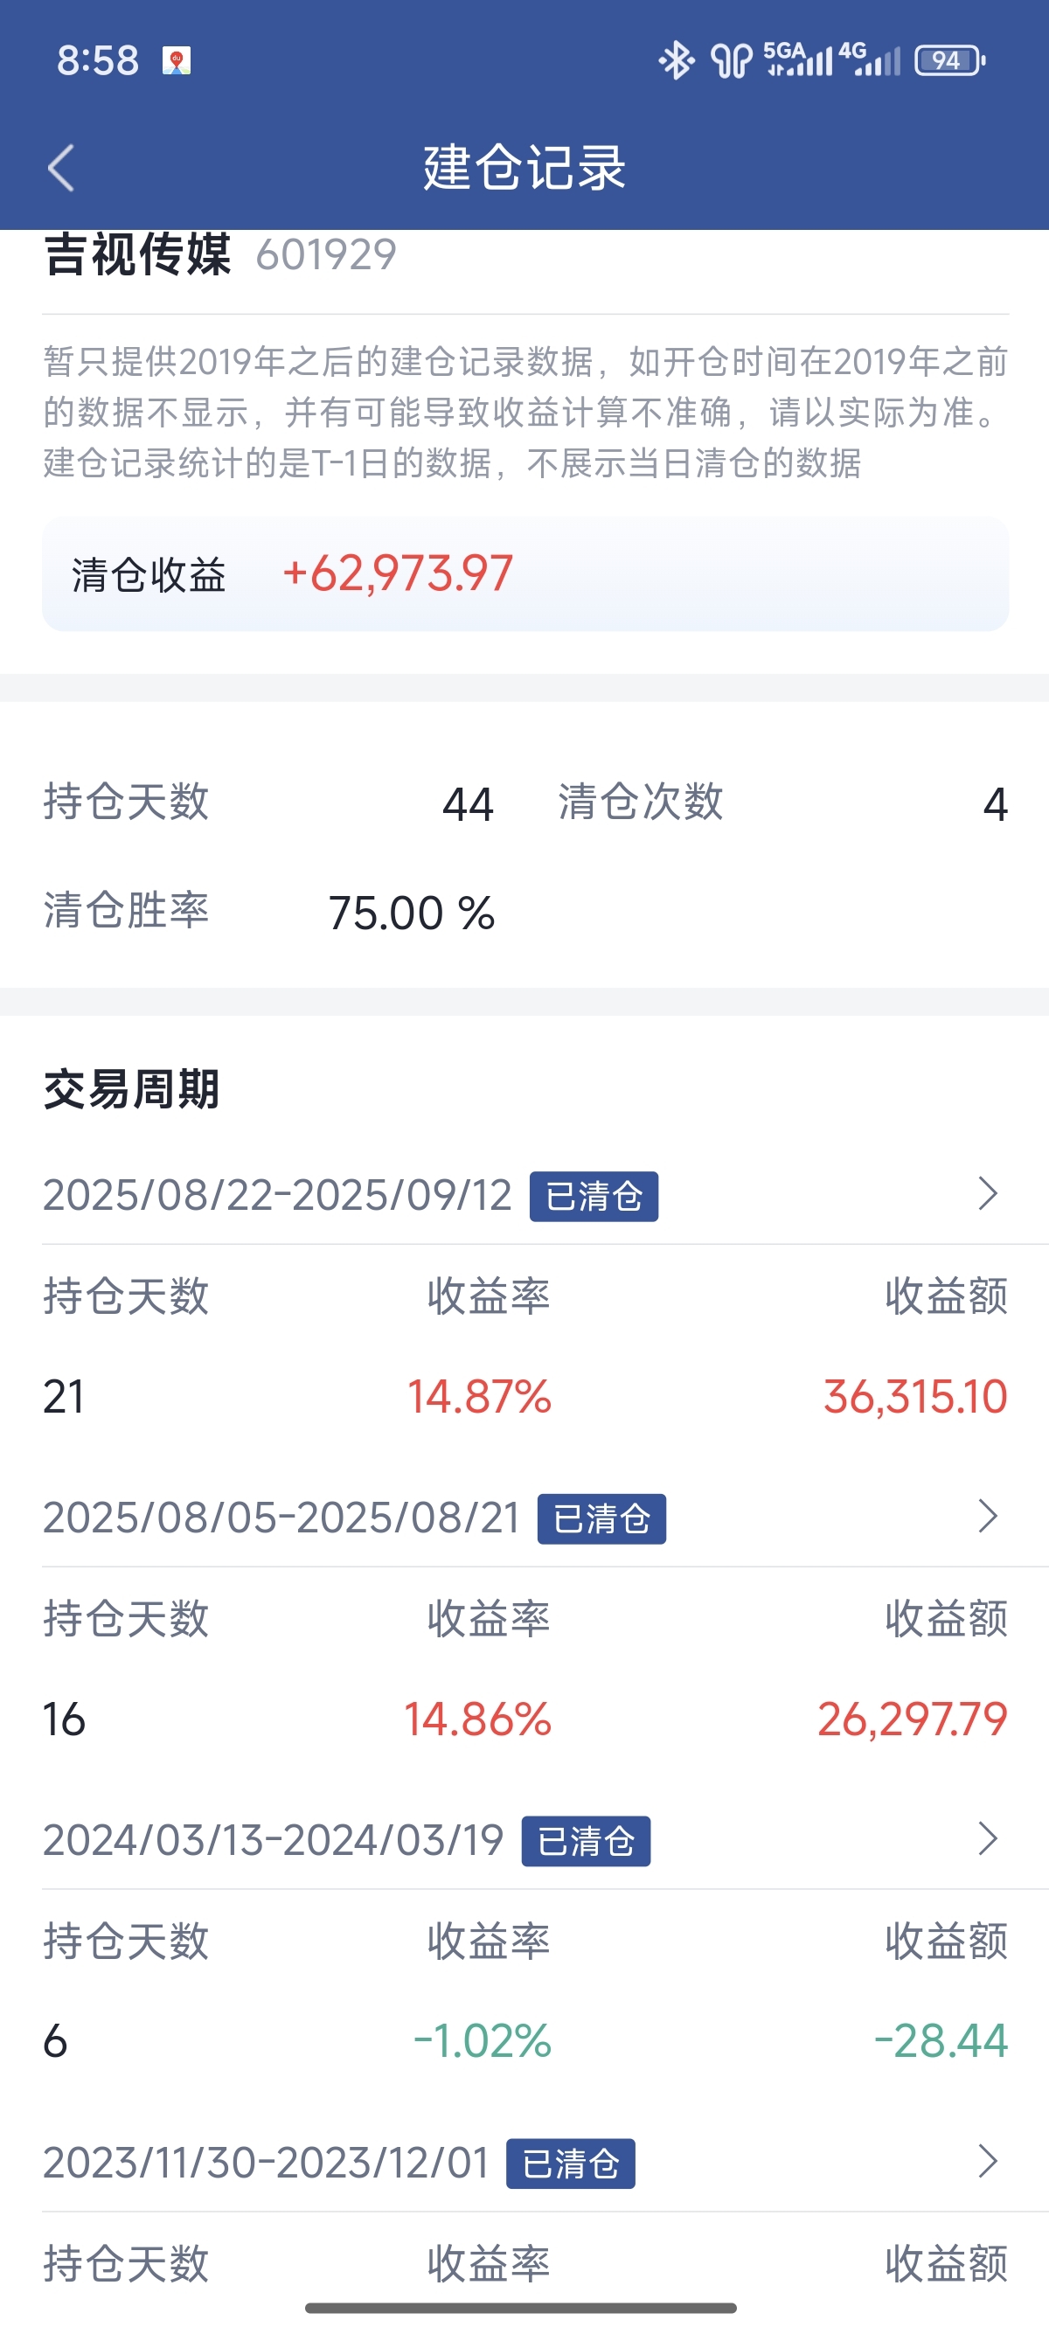Tap the 建仓记录 page title
Viewport: 1049px width, 2334px height.
point(524,168)
